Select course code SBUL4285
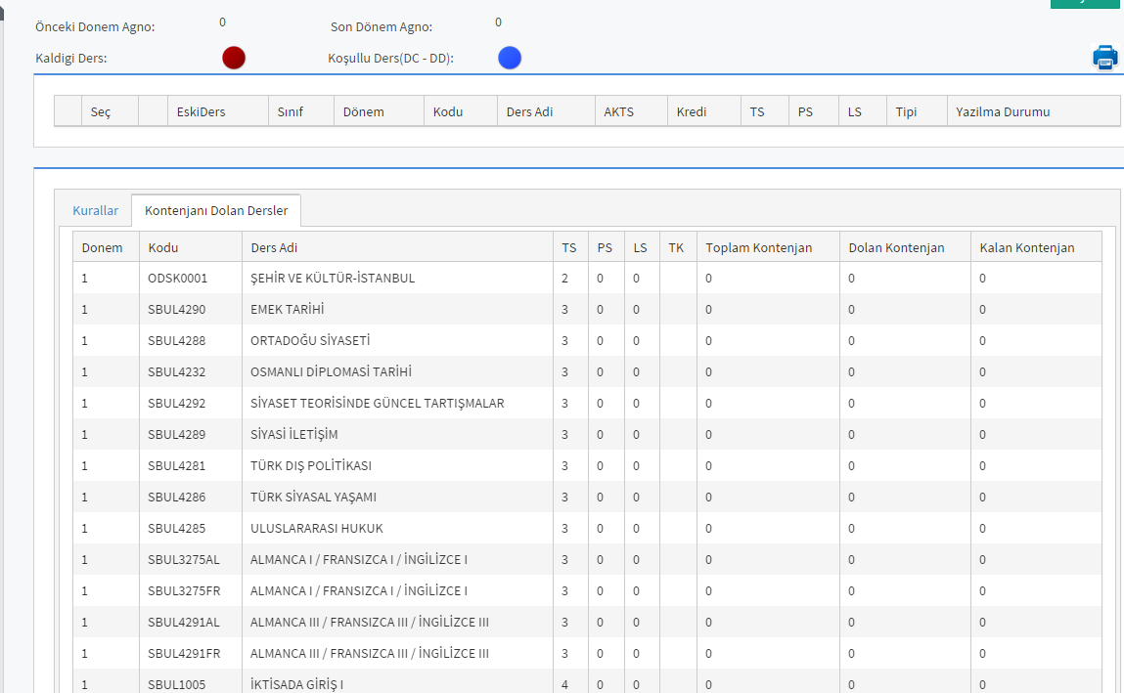Screen dimensions: 1124x693 click(176, 529)
